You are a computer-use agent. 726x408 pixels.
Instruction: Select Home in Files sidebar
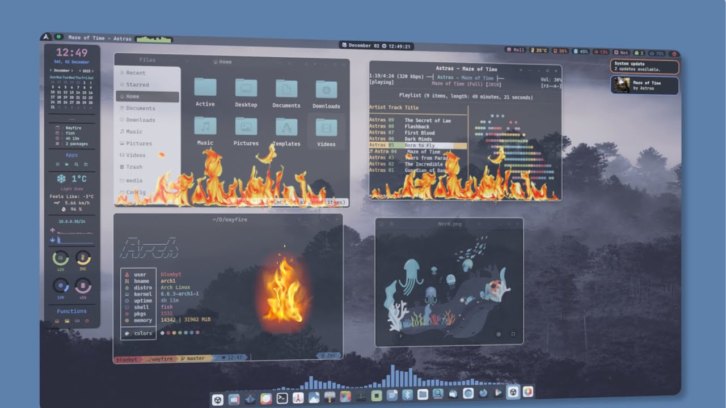(147, 96)
